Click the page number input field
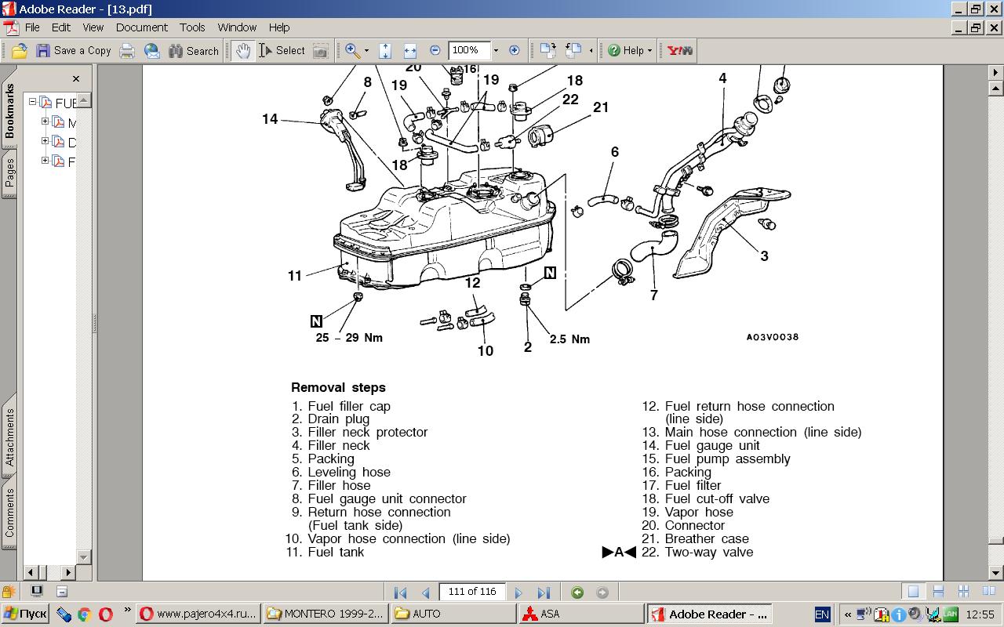 (x=472, y=592)
